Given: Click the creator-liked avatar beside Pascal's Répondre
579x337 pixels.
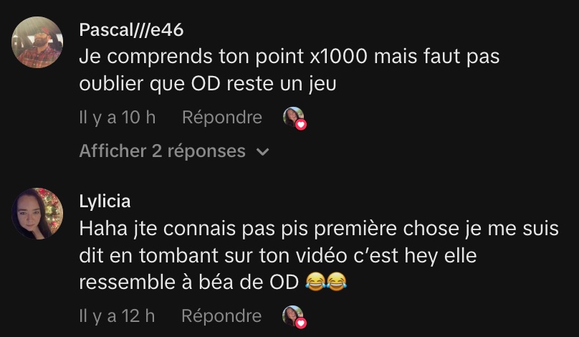Looking at the screenshot, I should click(294, 117).
